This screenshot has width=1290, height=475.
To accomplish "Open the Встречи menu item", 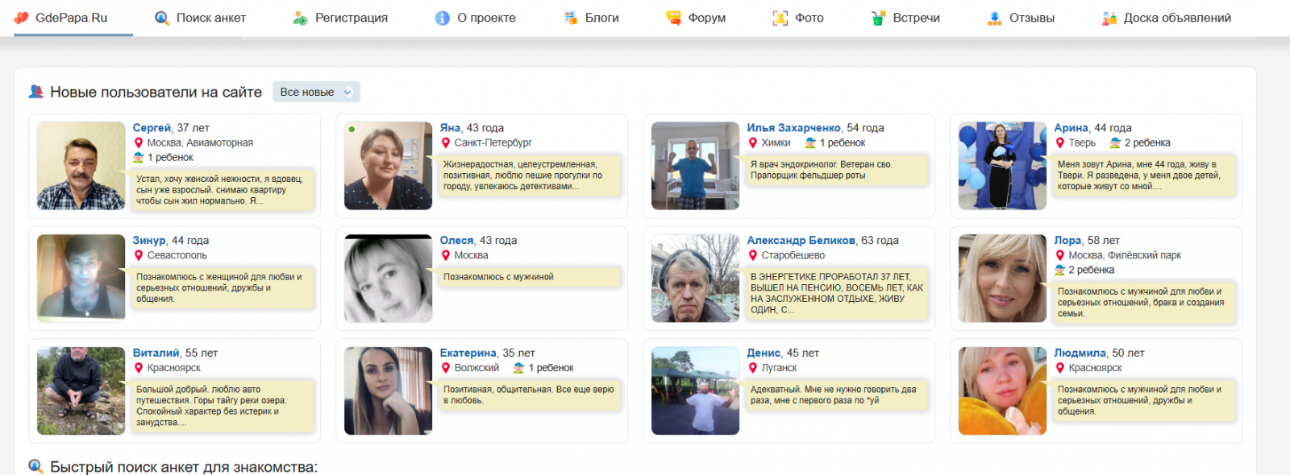I will [906, 18].
